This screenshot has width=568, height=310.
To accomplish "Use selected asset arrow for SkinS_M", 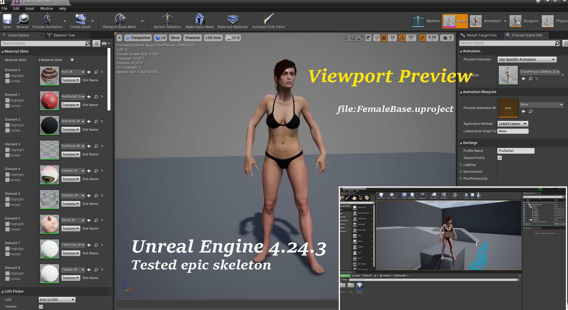I will pos(89,220).
